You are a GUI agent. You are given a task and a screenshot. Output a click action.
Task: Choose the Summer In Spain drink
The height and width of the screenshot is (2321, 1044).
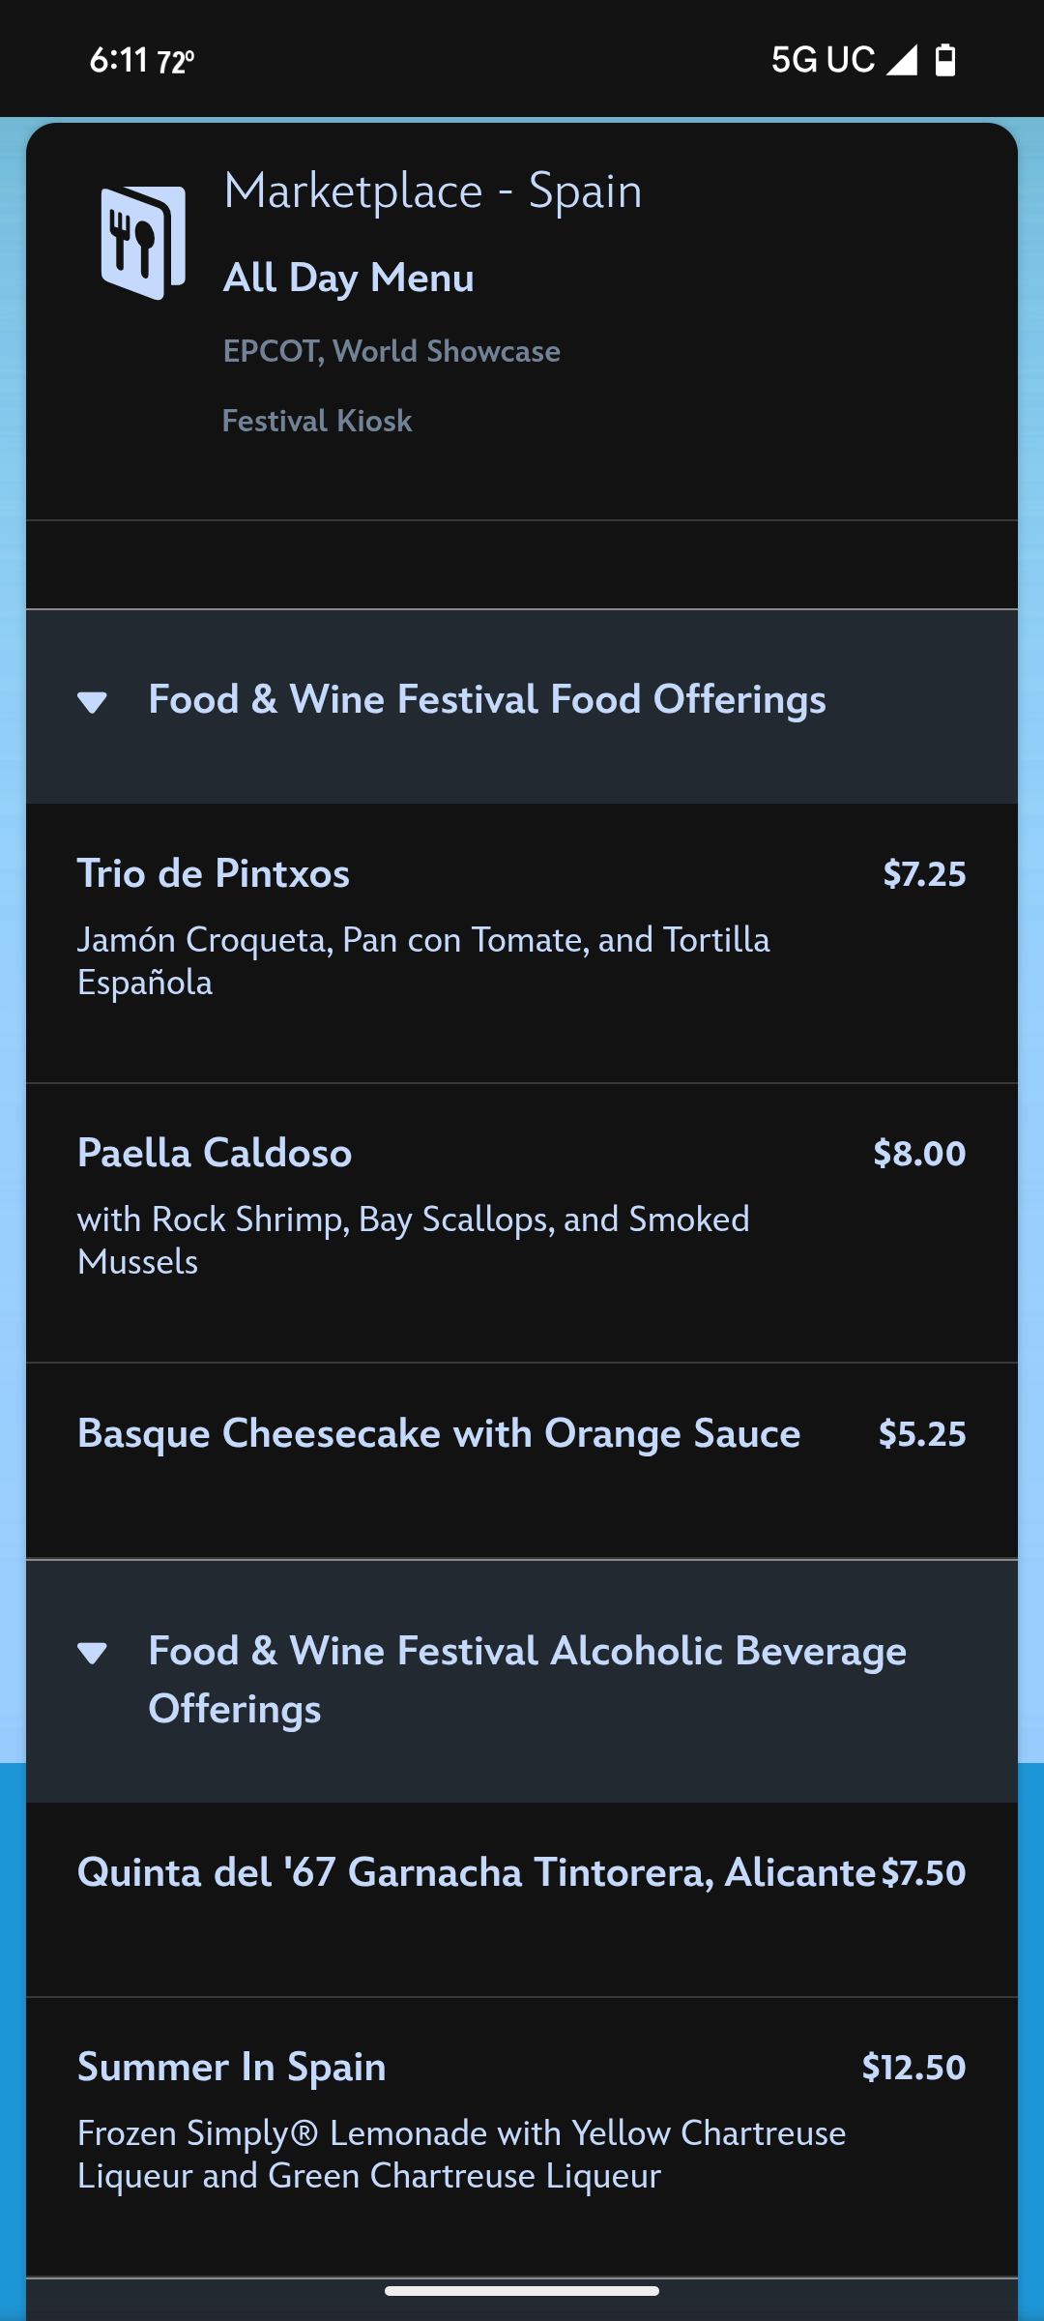tap(522, 2137)
